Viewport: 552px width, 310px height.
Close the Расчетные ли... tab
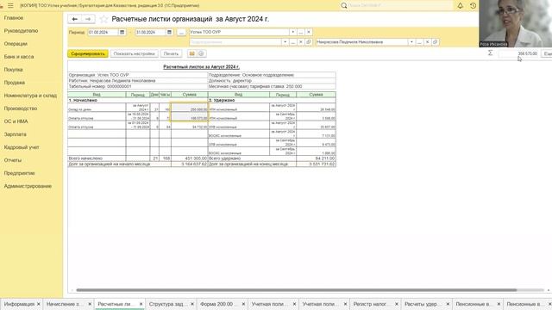141,304
